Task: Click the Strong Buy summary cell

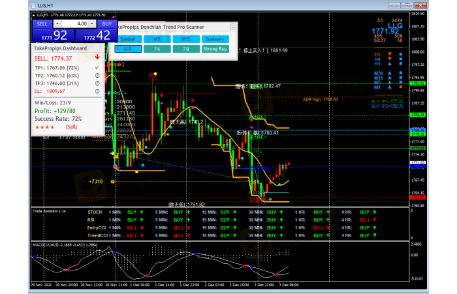Action: [215, 48]
